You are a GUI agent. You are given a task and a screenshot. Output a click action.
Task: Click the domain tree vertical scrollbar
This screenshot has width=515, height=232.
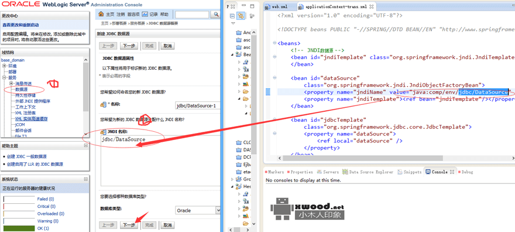[85, 97]
